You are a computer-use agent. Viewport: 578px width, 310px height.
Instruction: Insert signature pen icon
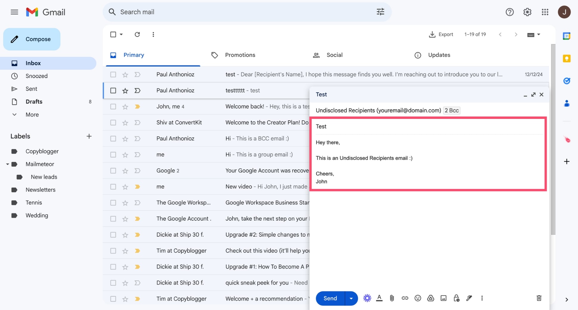(x=469, y=298)
